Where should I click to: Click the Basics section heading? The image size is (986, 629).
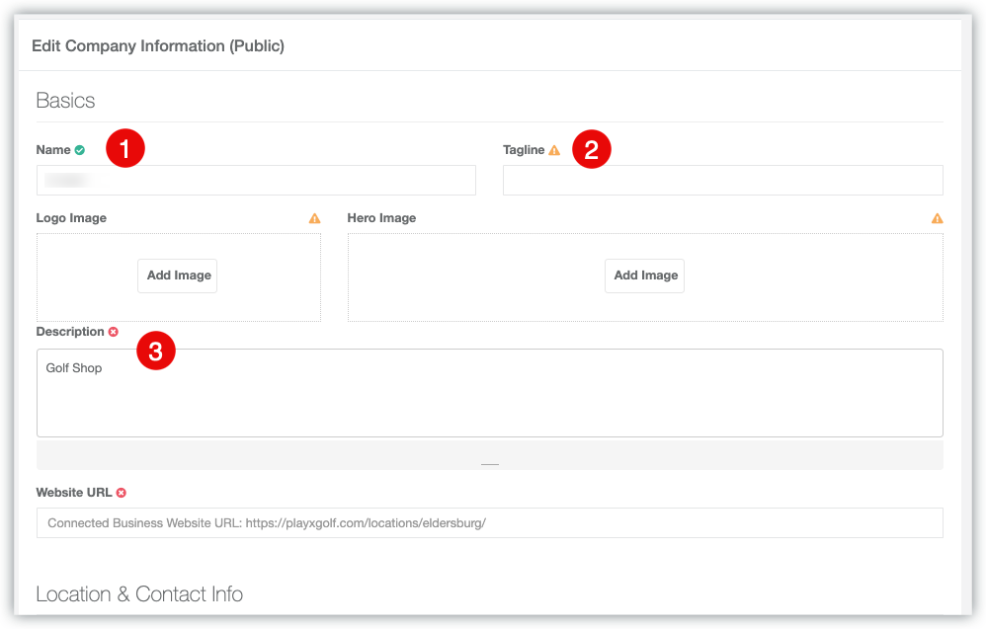(x=65, y=101)
